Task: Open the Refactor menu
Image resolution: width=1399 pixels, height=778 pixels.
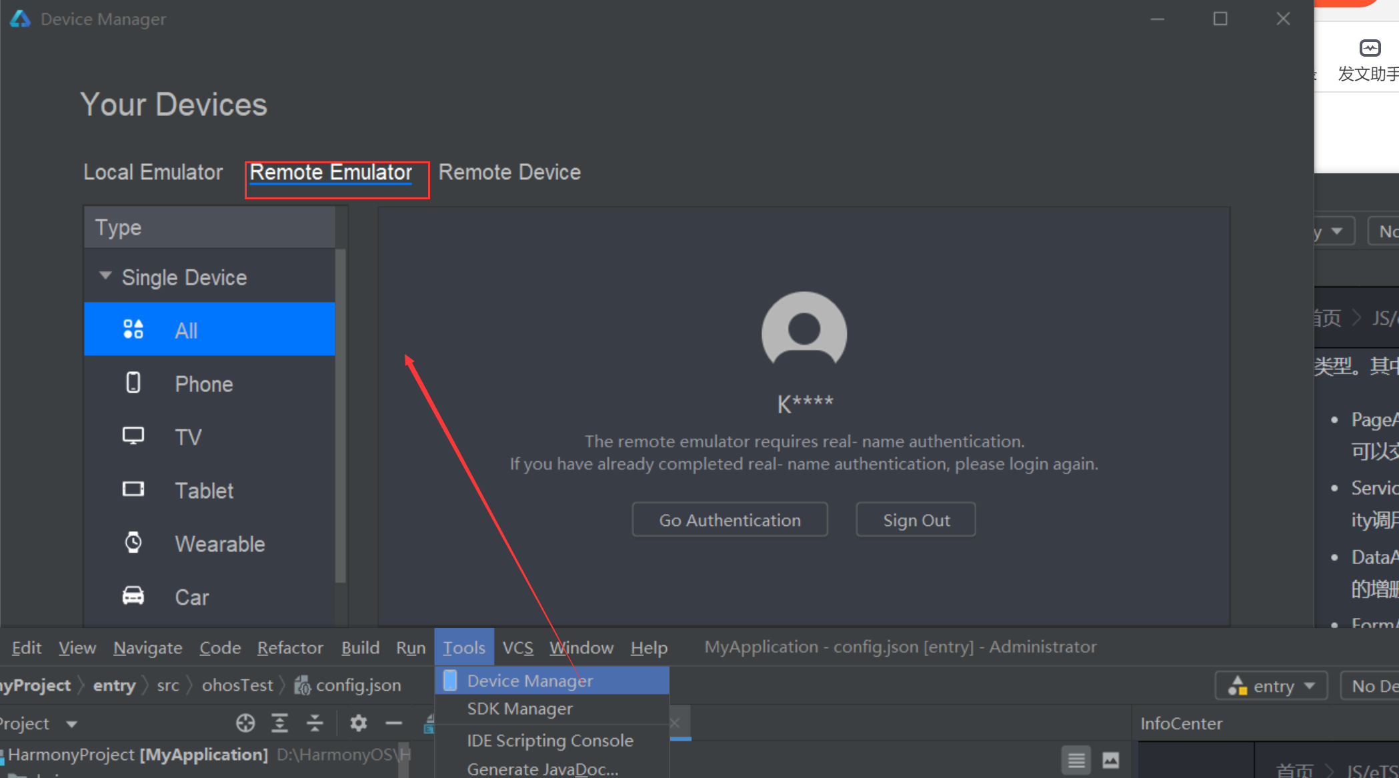Action: click(290, 647)
